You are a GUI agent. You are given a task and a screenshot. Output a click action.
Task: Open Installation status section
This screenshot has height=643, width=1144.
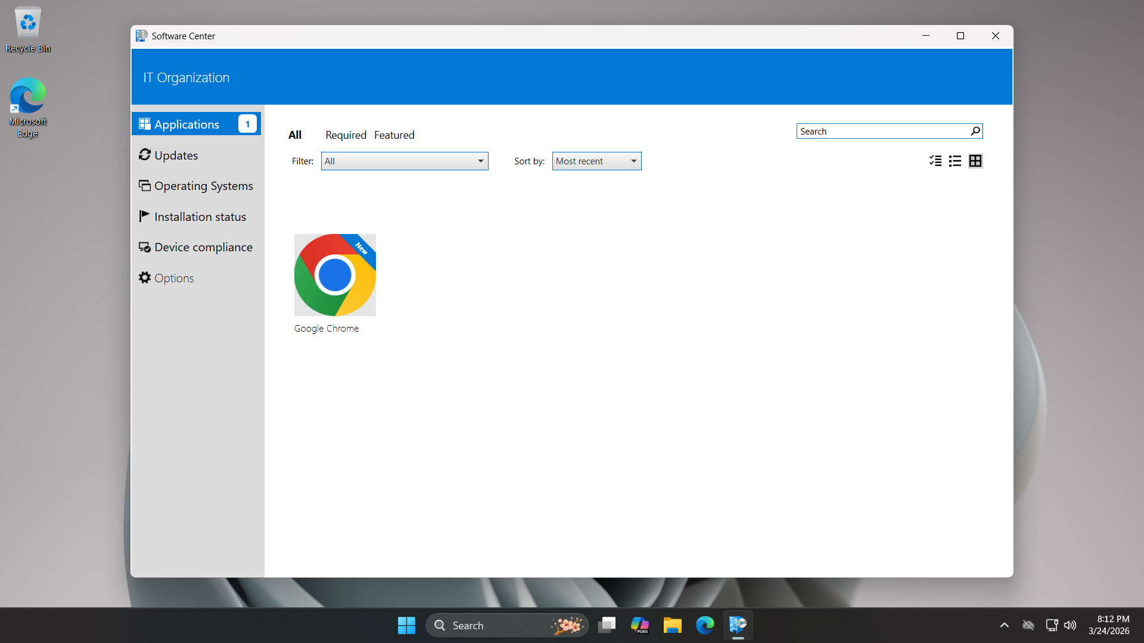pyautogui.click(x=200, y=217)
